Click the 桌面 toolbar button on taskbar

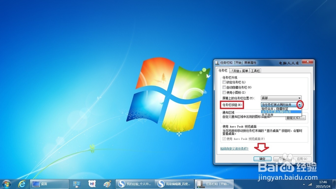click(49, 184)
